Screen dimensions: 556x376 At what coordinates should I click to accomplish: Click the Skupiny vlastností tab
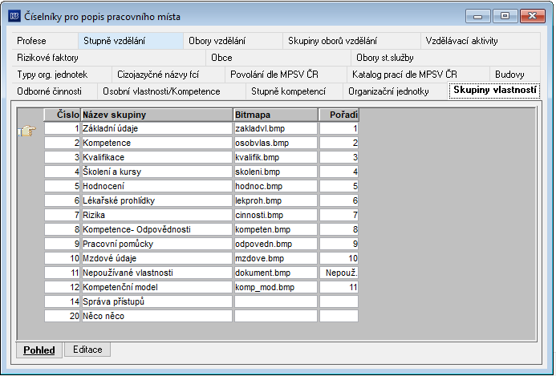coord(494,91)
